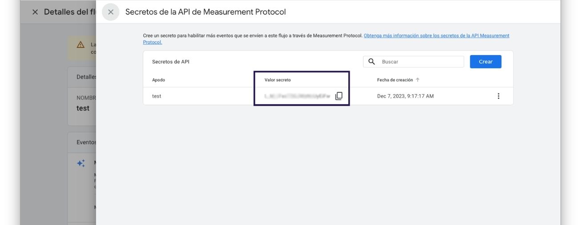
Task: Click the blurred secret value text
Action: (297, 96)
